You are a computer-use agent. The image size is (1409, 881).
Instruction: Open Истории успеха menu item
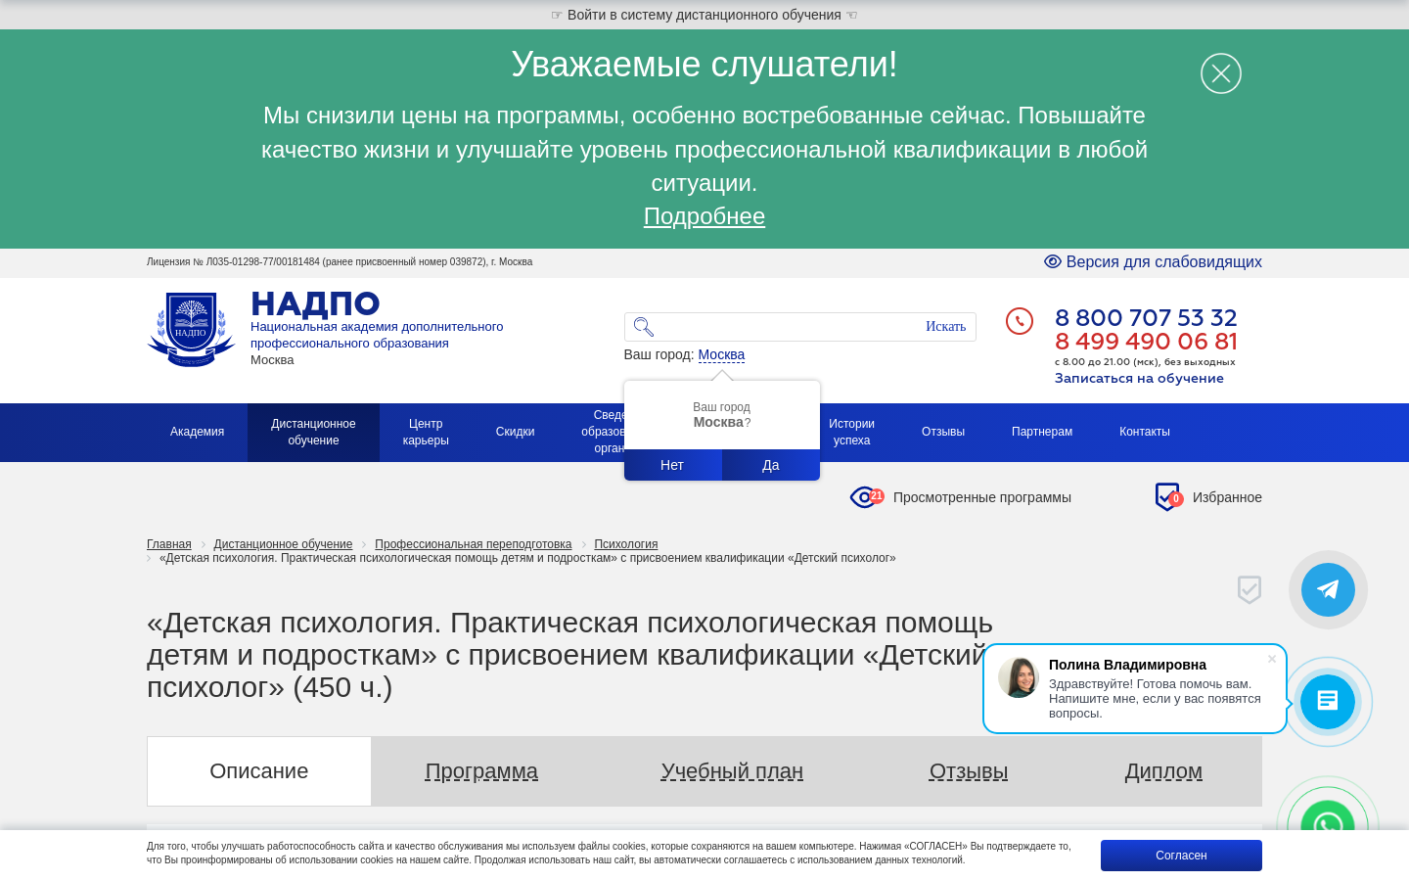click(x=851, y=432)
